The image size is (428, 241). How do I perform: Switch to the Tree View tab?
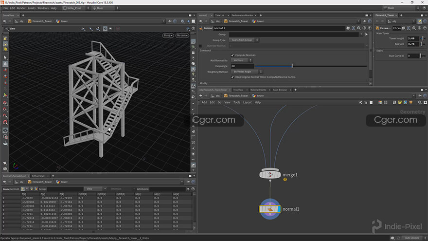point(238,90)
